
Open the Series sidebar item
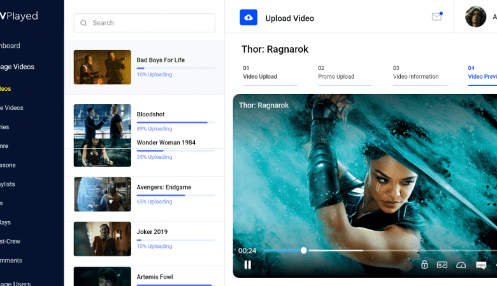4,127
